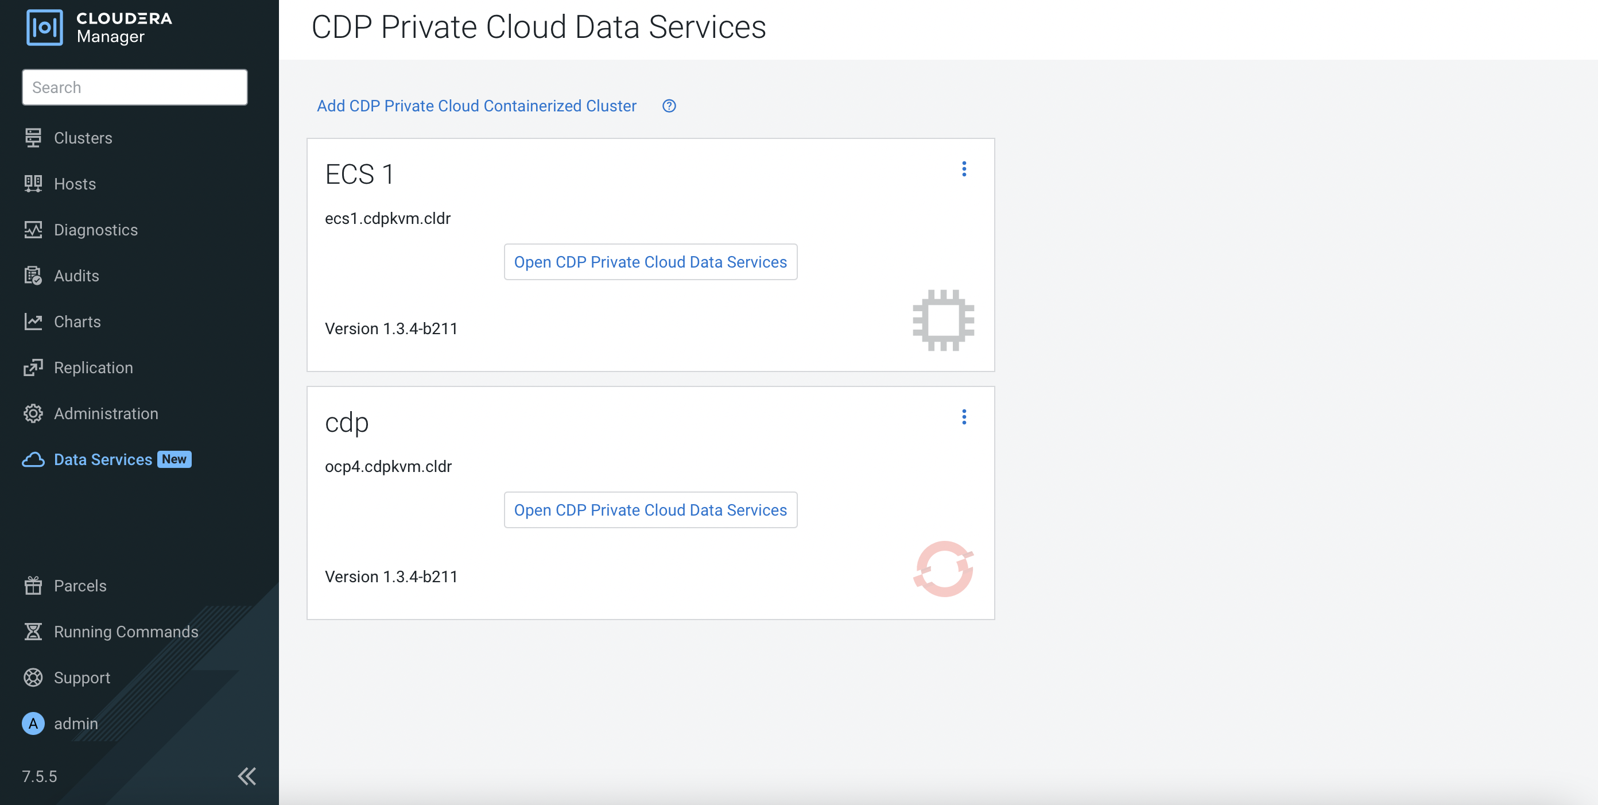Click the help question mark icon
The width and height of the screenshot is (1598, 805).
coord(669,106)
